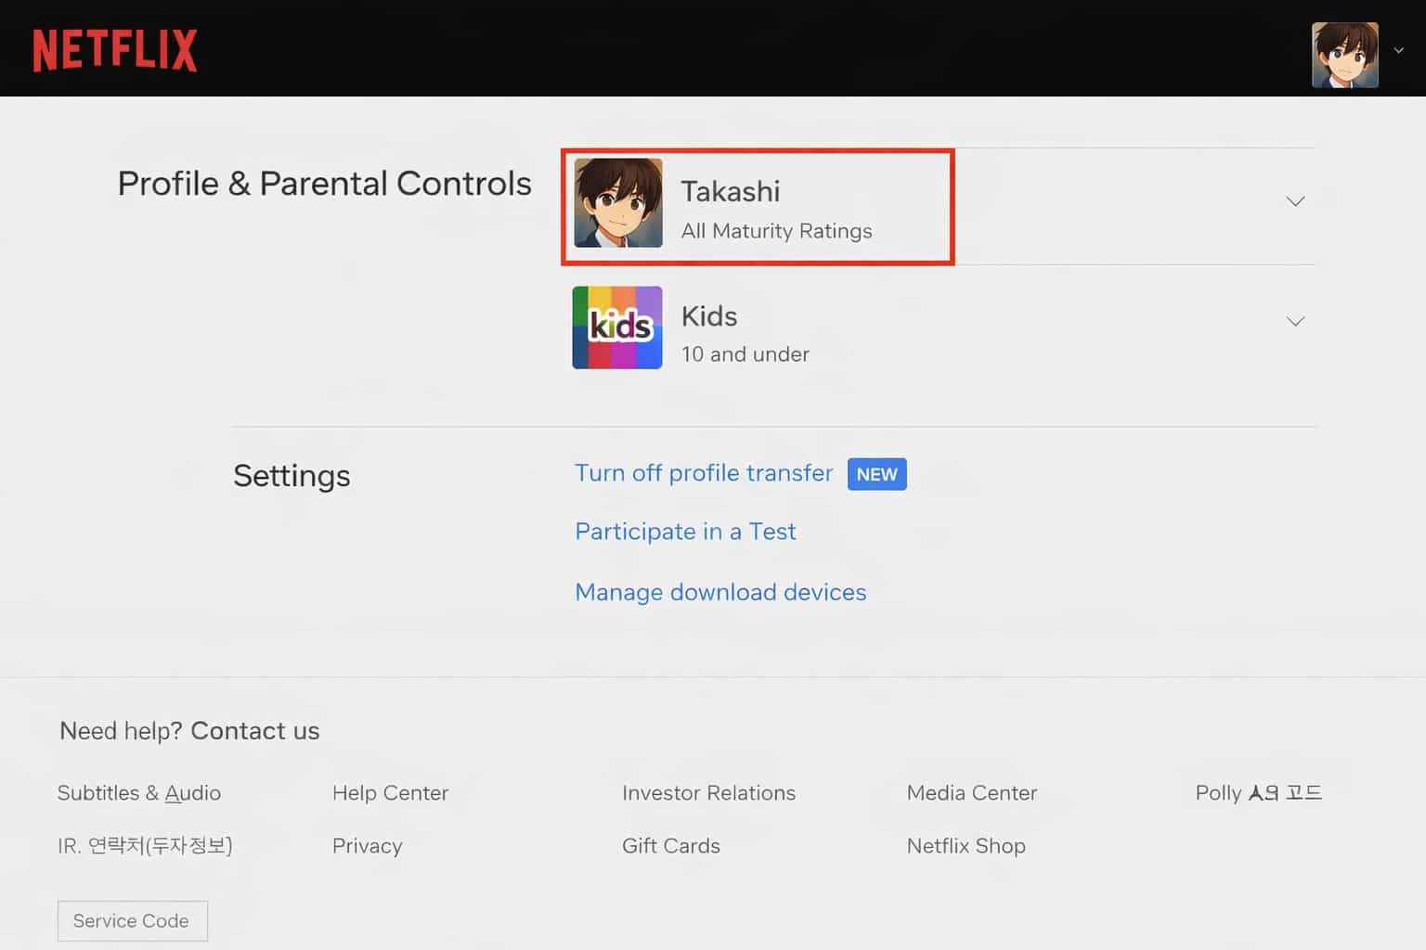Open the account avatar in the header
This screenshot has width=1426, height=950.
(1344, 55)
